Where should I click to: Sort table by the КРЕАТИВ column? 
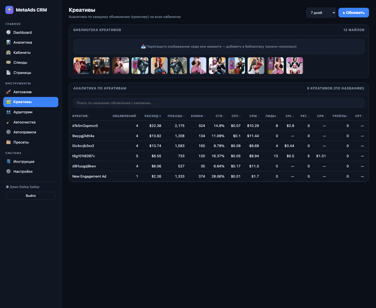(x=81, y=116)
